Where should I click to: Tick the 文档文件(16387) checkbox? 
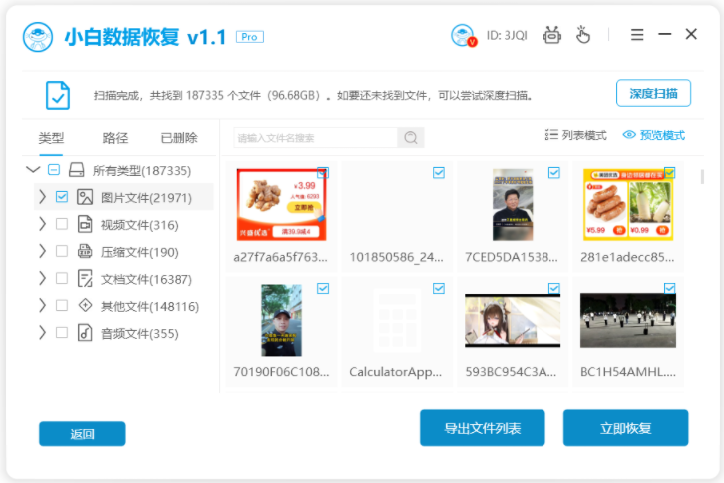[x=62, y=278]
